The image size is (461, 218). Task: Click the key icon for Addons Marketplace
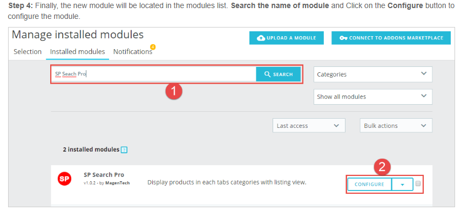pos(343,38)
